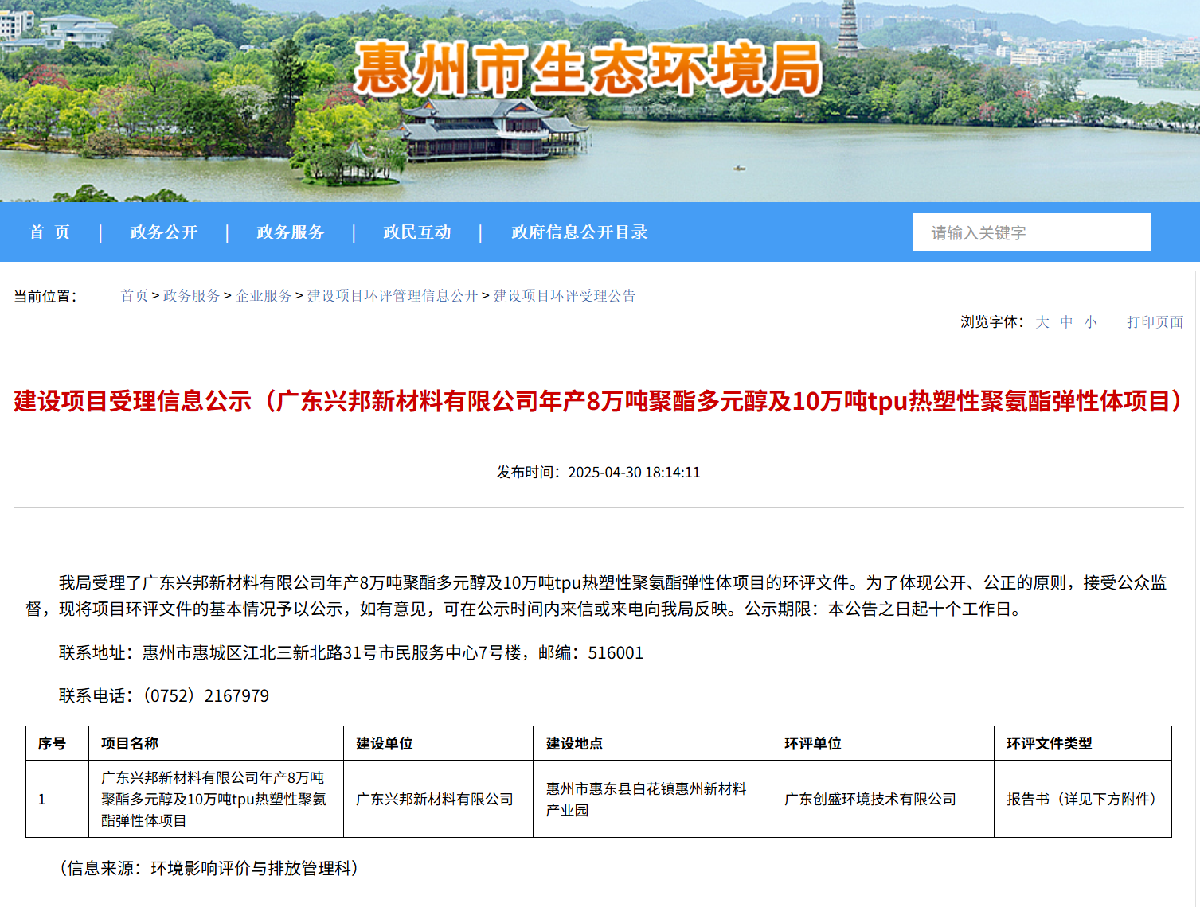The width and height of the screenshot is (1200, 907).
Task: Click the 广东创盛环境技术有限公司 table cell
Action: point(870,799)
